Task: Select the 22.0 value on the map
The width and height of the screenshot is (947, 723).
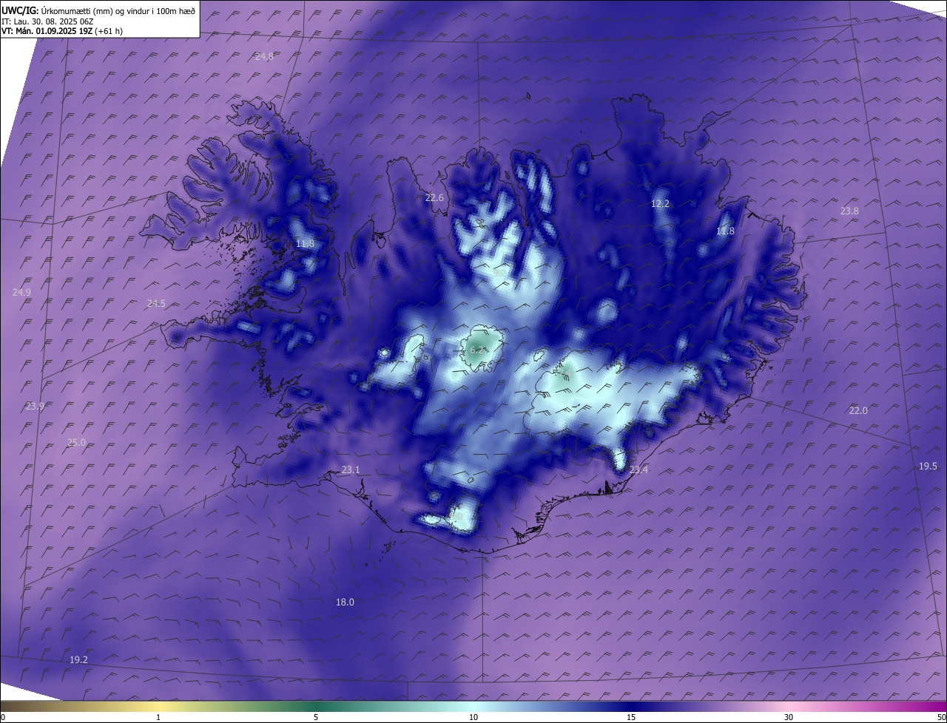Action: [858, 410]
